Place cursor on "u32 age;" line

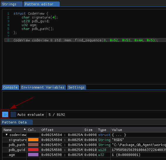[30, 25]
